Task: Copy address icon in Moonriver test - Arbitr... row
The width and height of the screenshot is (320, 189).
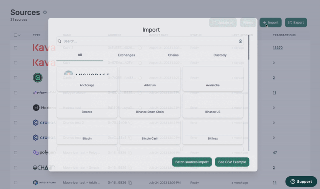Action: click(130, 183)
